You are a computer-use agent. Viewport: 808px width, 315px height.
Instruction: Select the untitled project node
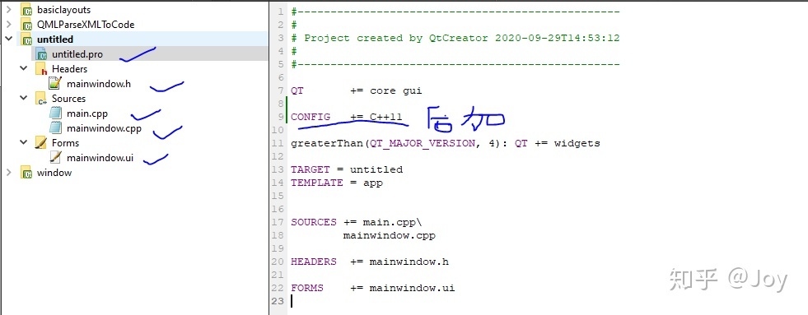55,39
